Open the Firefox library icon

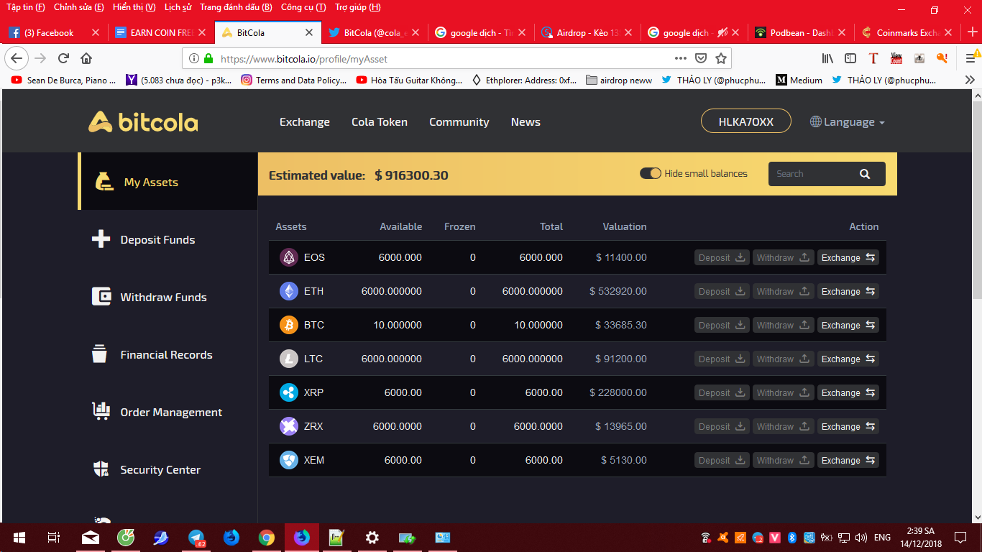[828, 58]
